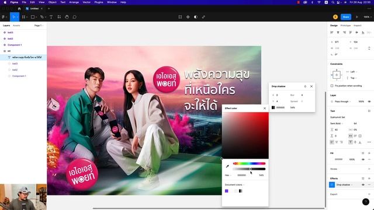This screenshot has height=210, width=374.
Task: Click the Use as mask icon
Action: coord(196,17)
